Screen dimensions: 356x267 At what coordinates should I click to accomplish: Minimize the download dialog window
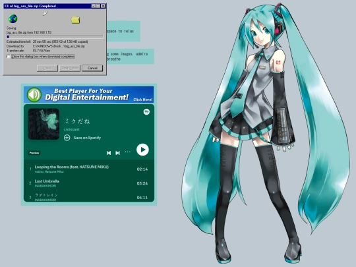tap(94, 6)
